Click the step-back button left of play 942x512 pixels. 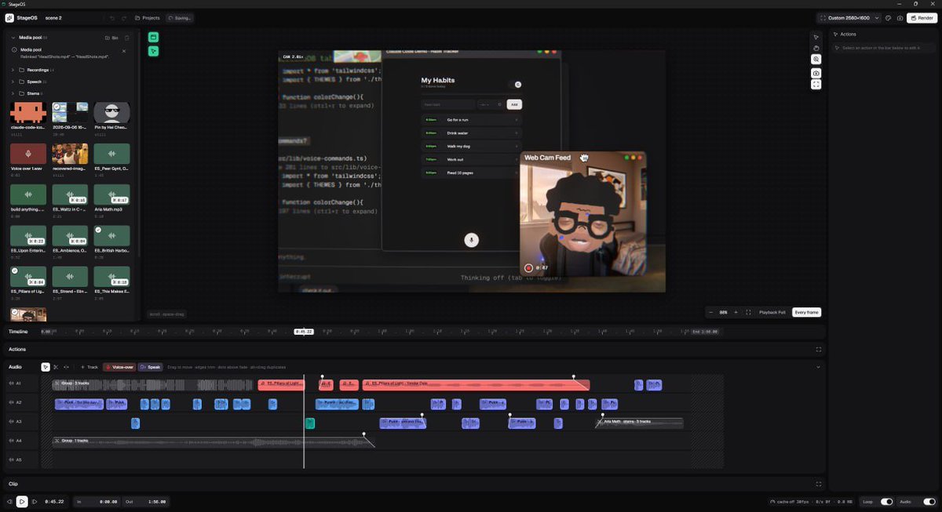(9, 501)
